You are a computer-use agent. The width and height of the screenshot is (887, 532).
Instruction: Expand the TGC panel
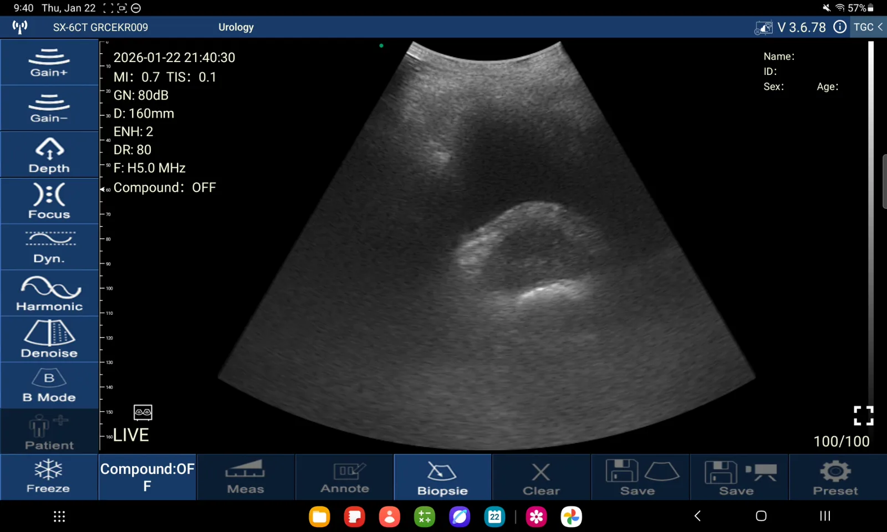[x=868, y=27]
